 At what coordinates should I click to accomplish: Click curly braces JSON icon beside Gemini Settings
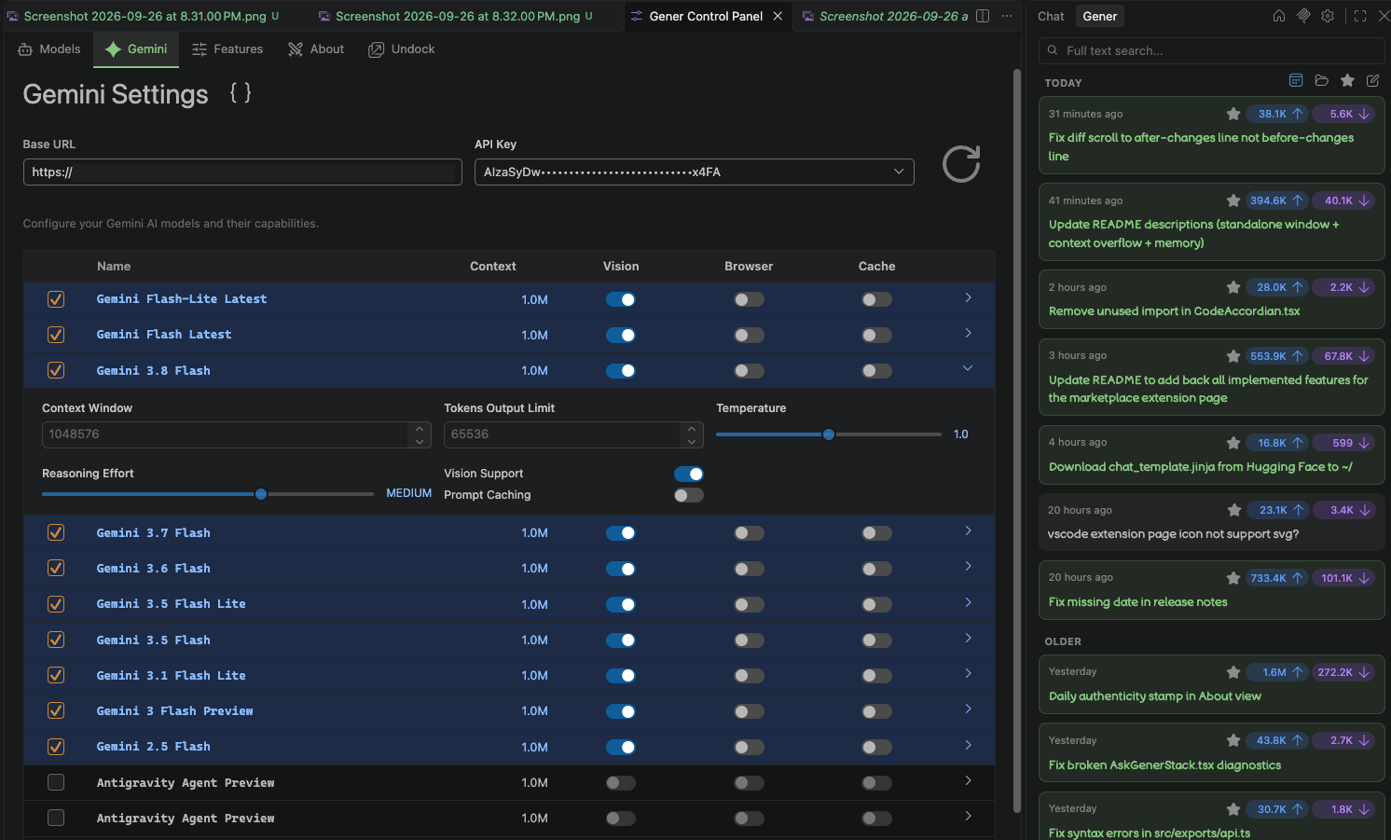click(x=241, y=92)
